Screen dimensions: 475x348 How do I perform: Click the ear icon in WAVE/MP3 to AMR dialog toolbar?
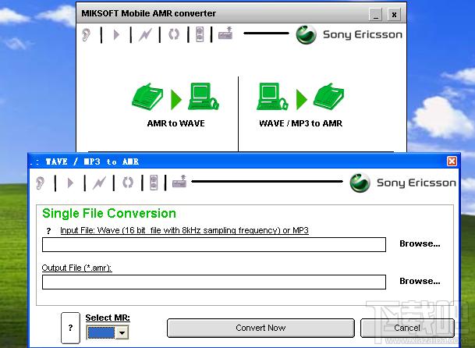[x=40, y=183]
